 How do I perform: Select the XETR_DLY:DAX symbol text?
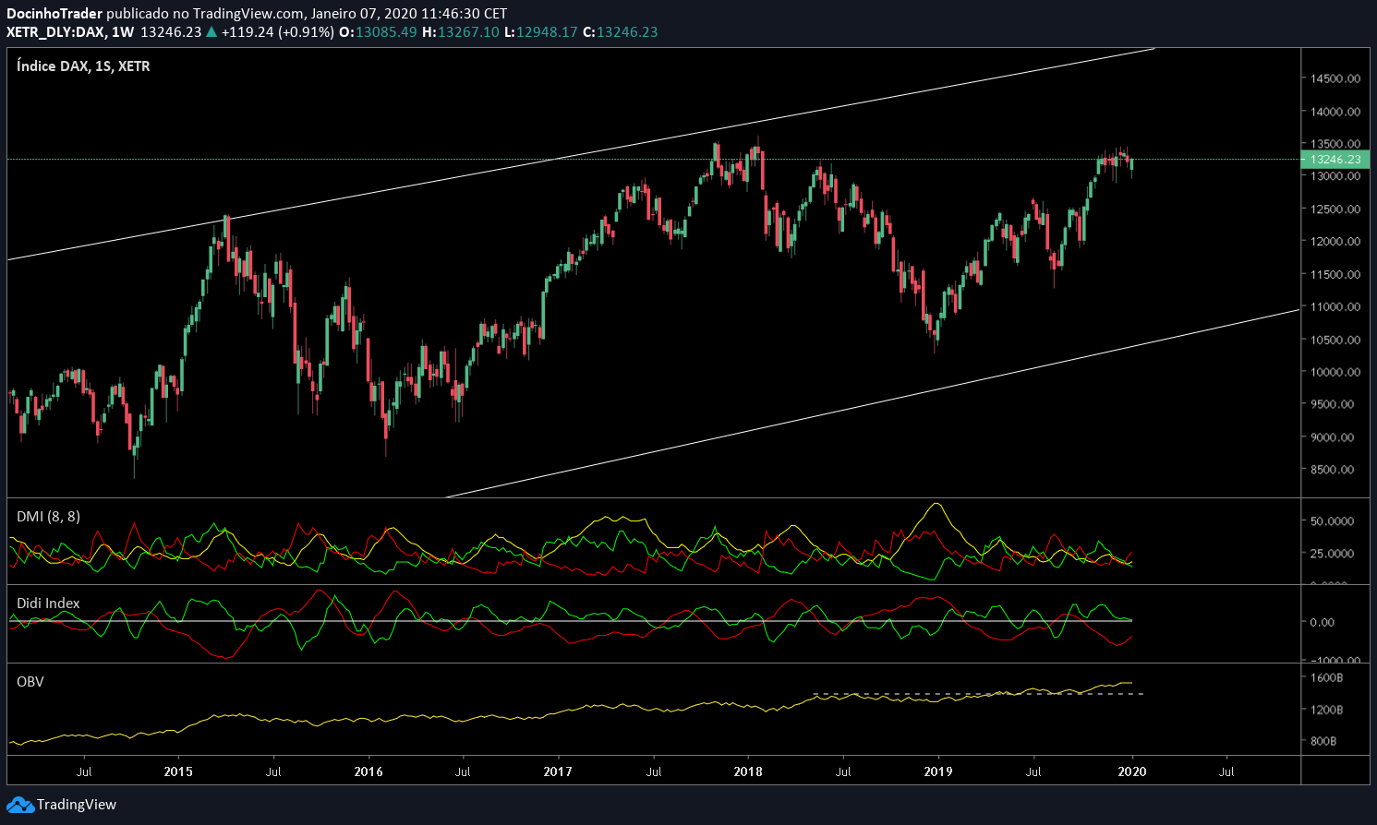pos(54,32)
